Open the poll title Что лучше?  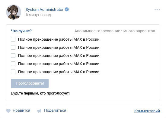point(21,31)
